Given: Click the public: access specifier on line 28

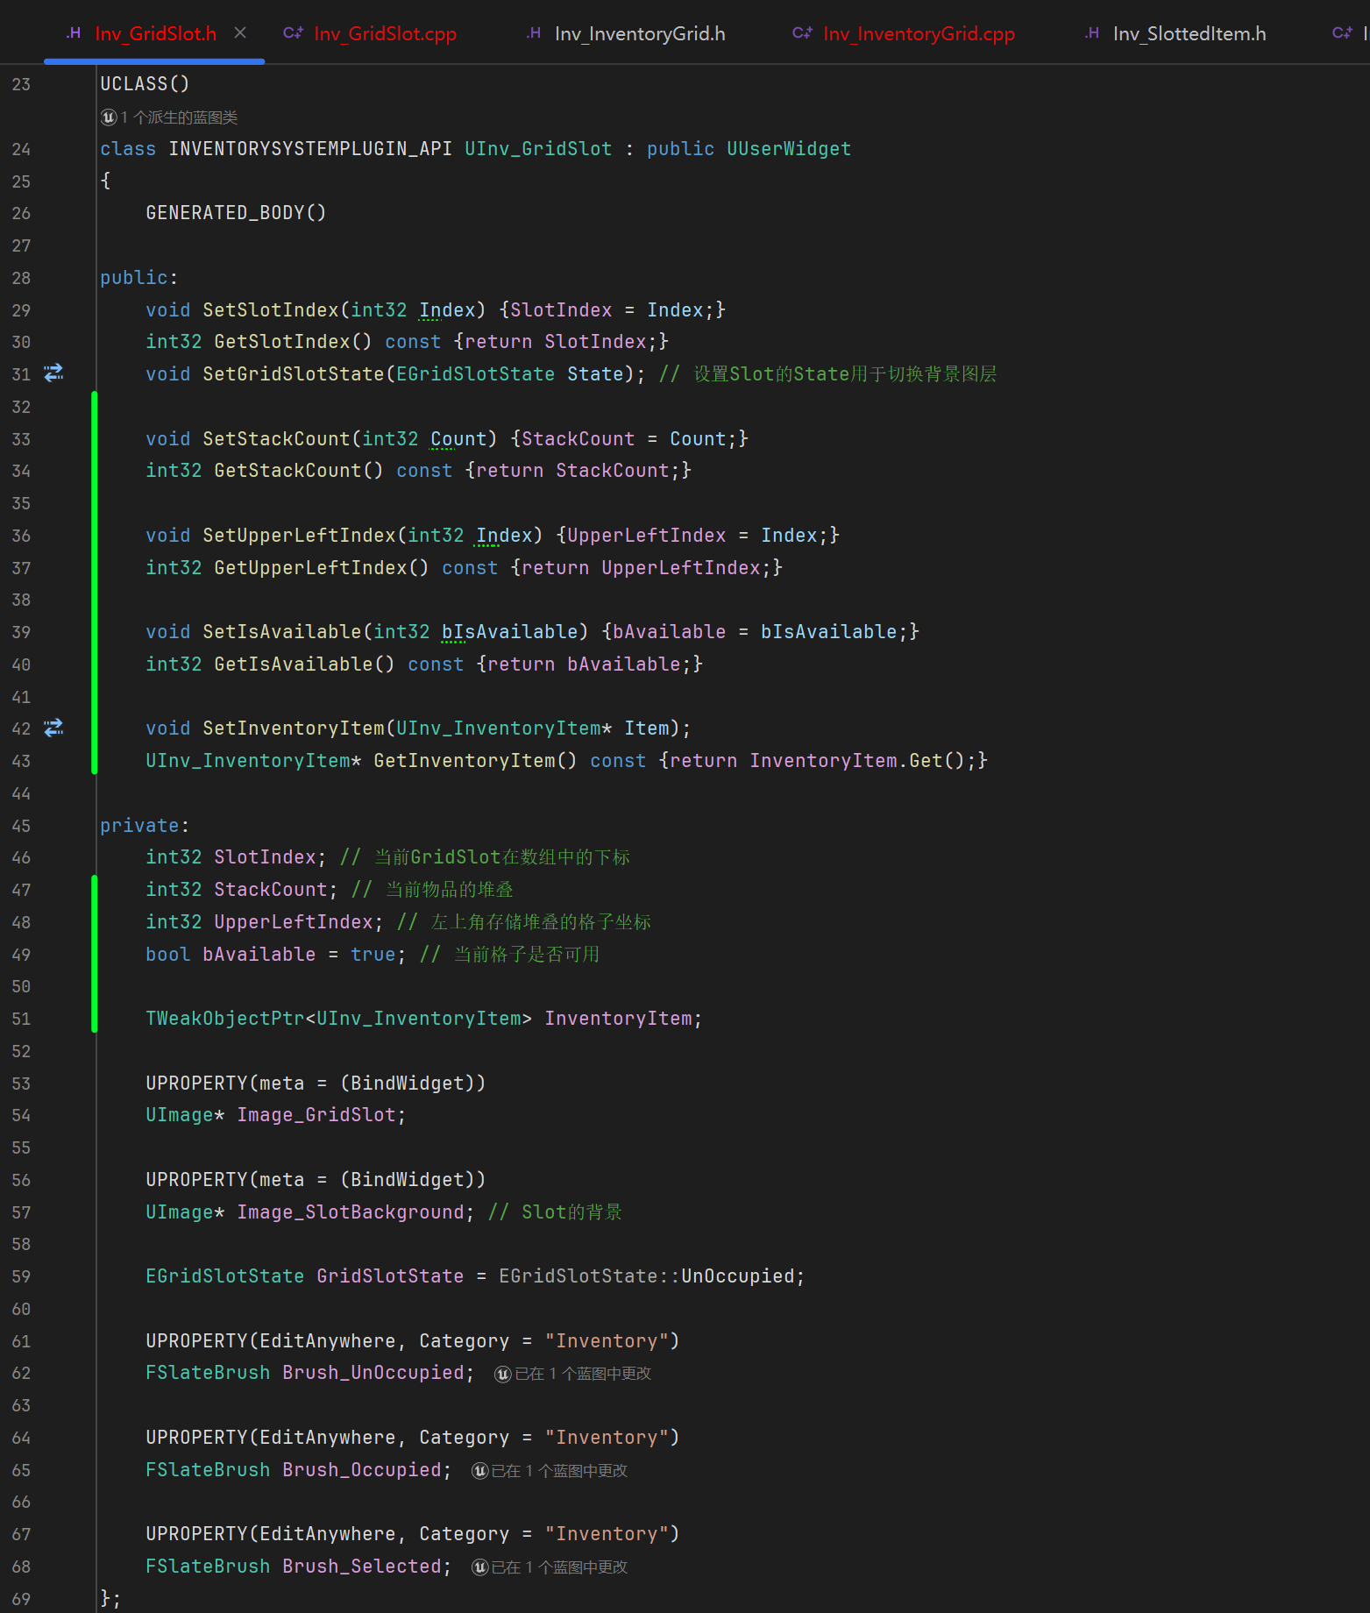Looking at the screenshot, I should [x=139, y=278].
